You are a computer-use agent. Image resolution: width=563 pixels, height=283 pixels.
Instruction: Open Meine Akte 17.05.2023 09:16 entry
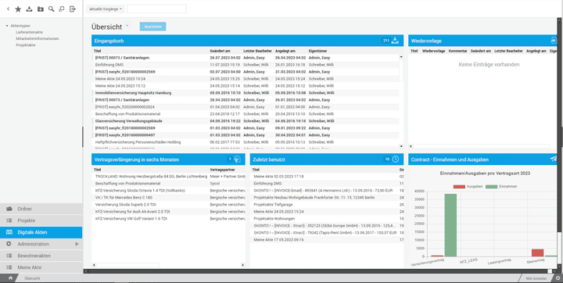327,239
